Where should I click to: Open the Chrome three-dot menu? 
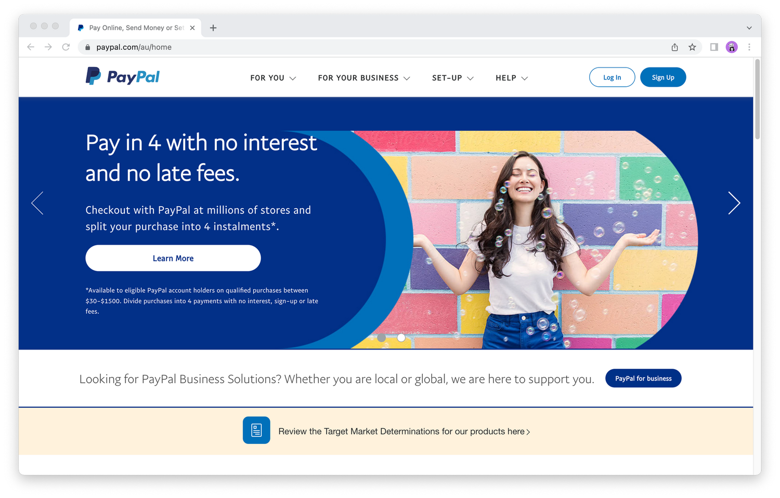click(749, 47)
